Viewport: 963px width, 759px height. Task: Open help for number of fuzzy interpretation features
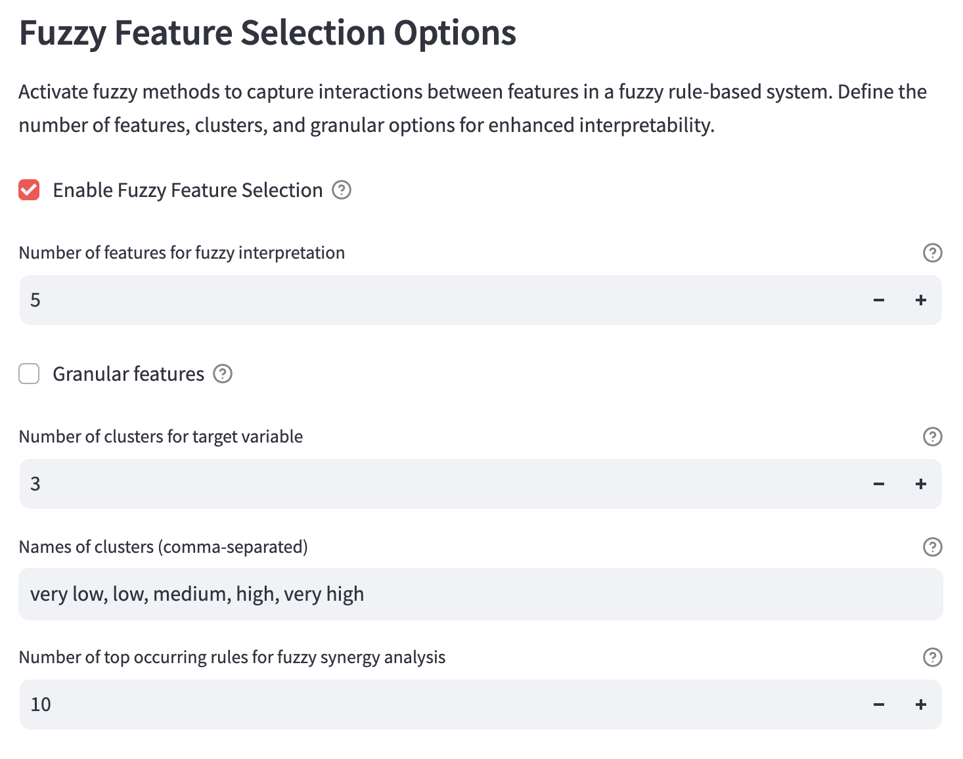pyautogui.click(x=932, y=253)
